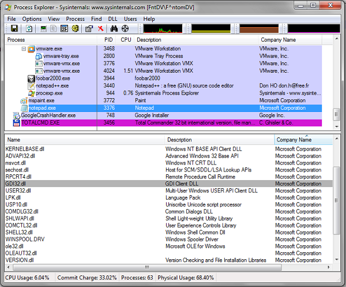This screenshot has width=346, height=287.
Task: Click the grayed-out Show Process Tree icon
Action: click(54, 28)
